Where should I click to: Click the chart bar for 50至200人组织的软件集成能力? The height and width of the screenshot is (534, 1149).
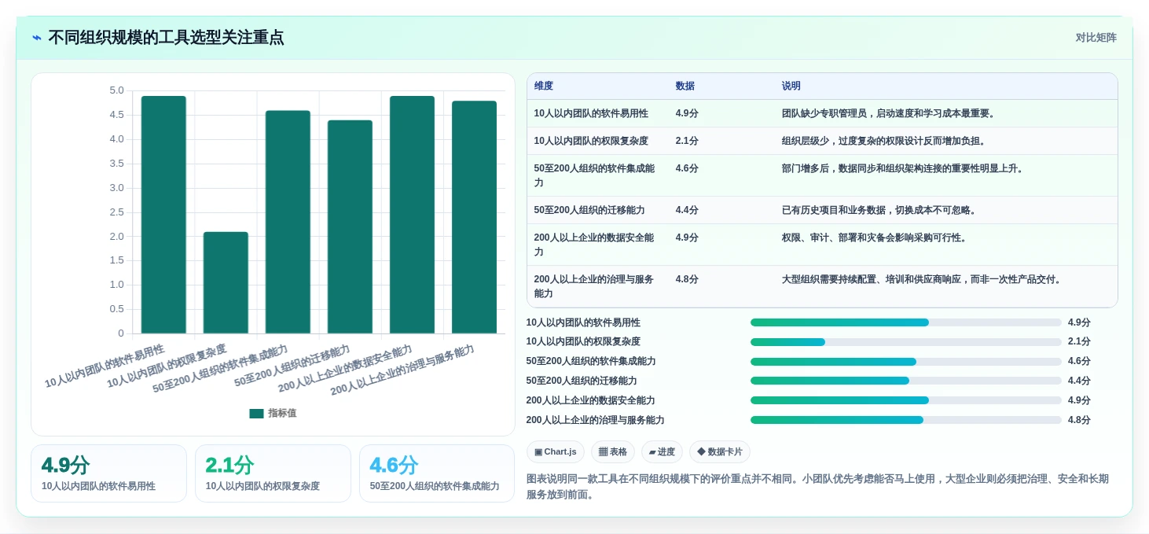(288, 222)
